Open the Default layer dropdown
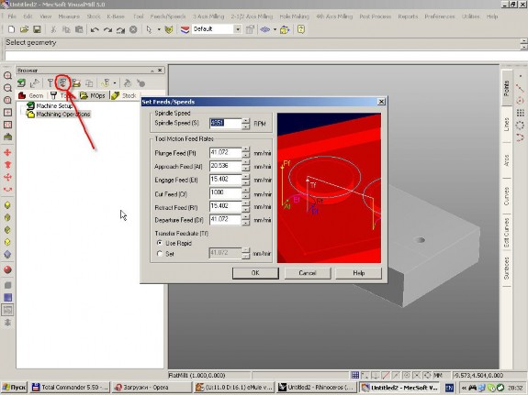Image resolution: width=528 pixels, height=395 pixels. coord(238,29)
